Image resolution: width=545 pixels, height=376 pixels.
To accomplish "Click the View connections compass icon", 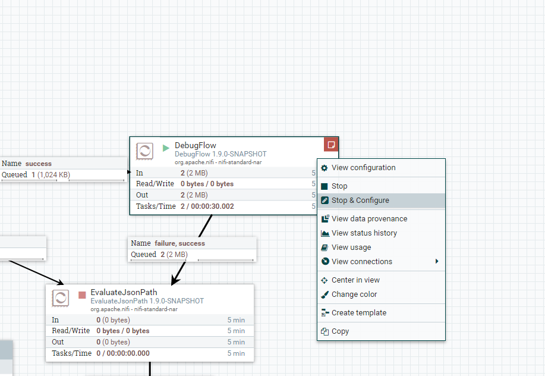I will click(x=325, y=262).
